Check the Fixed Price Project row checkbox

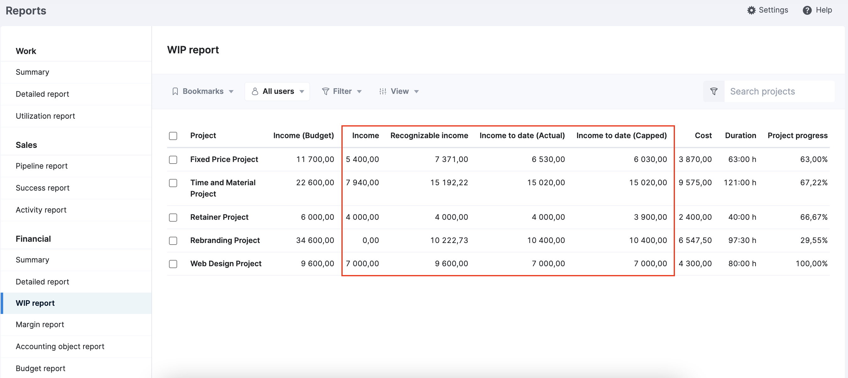pos(173,159)
